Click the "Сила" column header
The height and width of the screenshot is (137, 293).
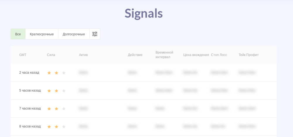click(51, 55)
